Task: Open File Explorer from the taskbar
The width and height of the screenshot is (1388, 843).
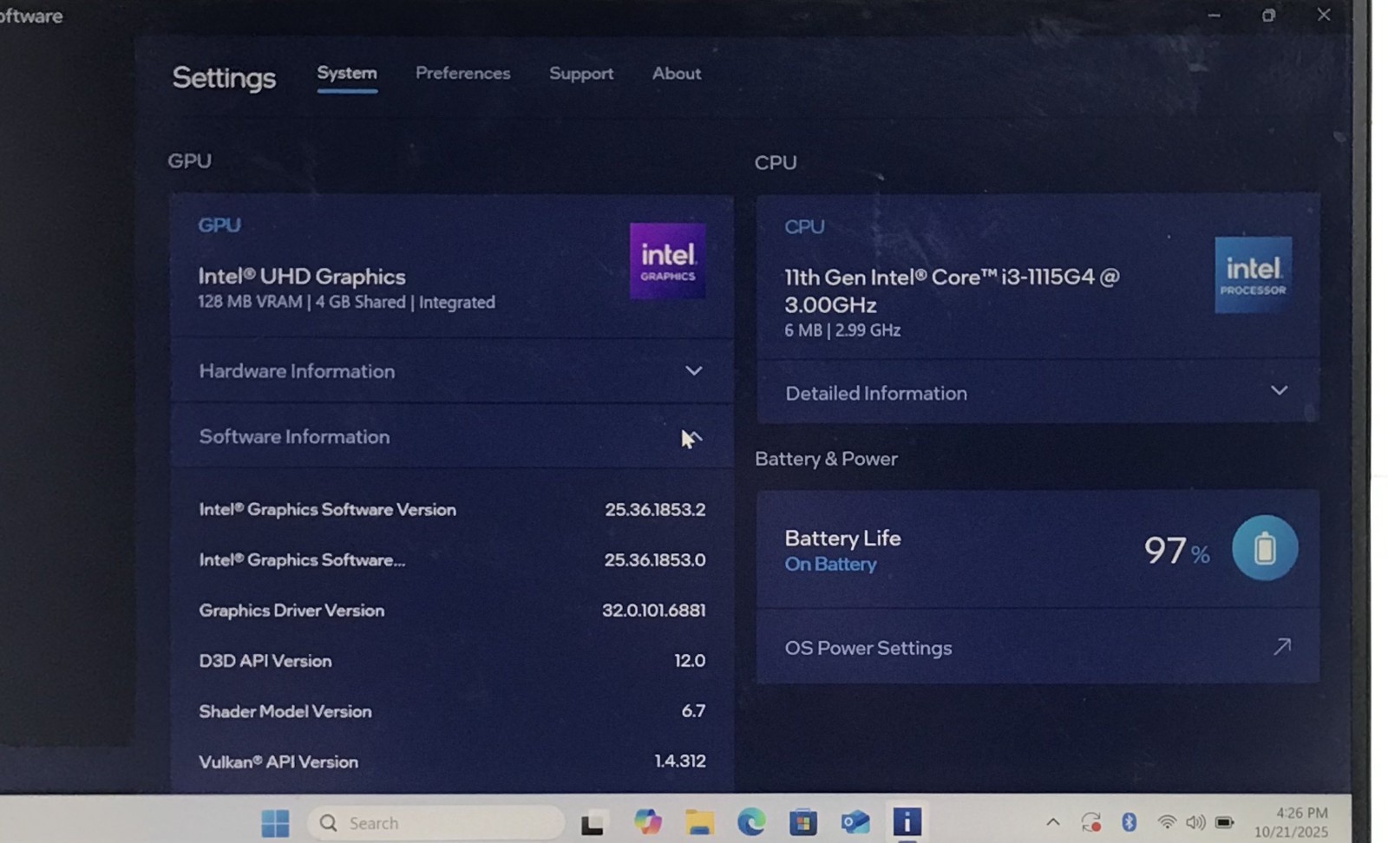Action: pyautogui.click(x=698, y=822)
